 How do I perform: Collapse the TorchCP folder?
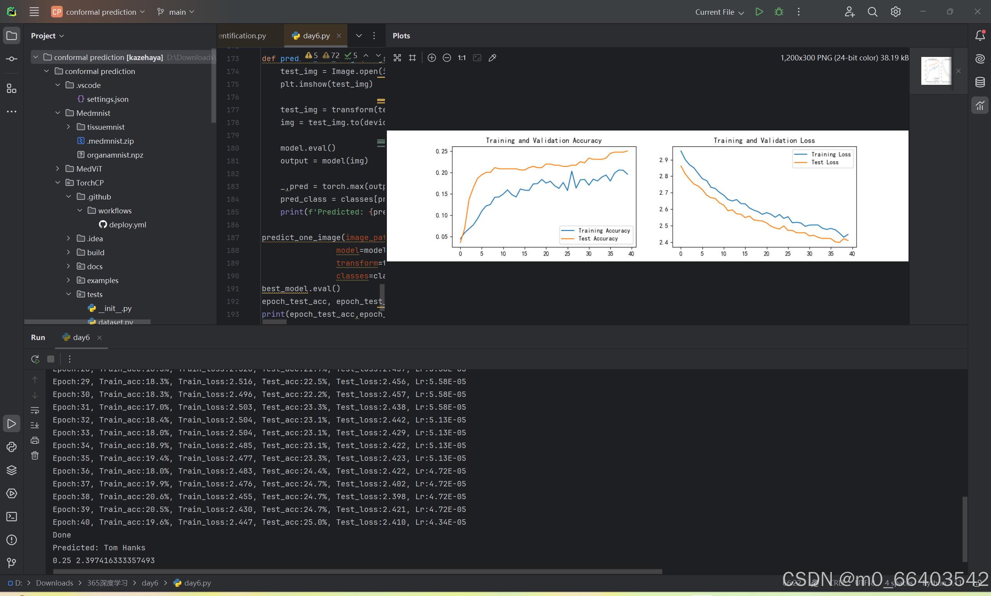57,183
